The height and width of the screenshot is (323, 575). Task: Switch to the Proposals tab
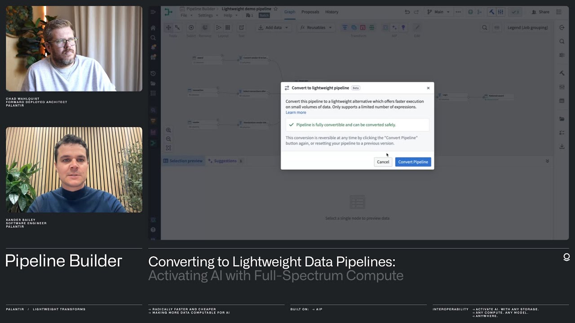[310, 12]
